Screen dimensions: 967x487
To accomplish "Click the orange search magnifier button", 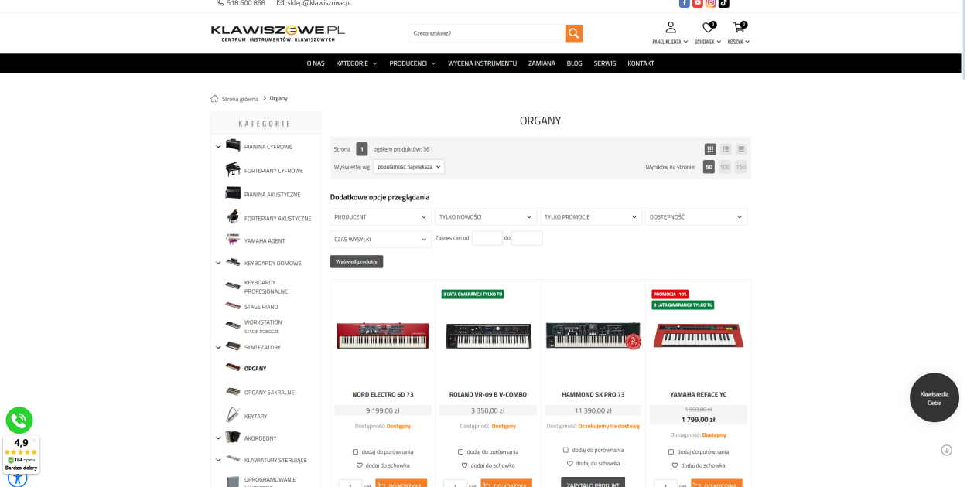I will coord(573,33).
